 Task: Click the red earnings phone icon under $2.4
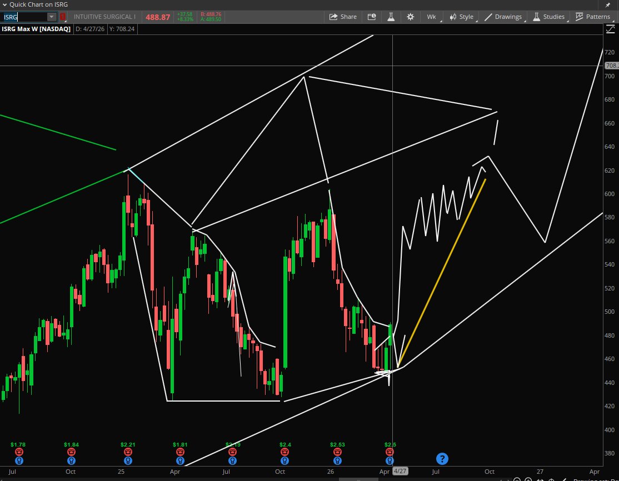[284, 452]
